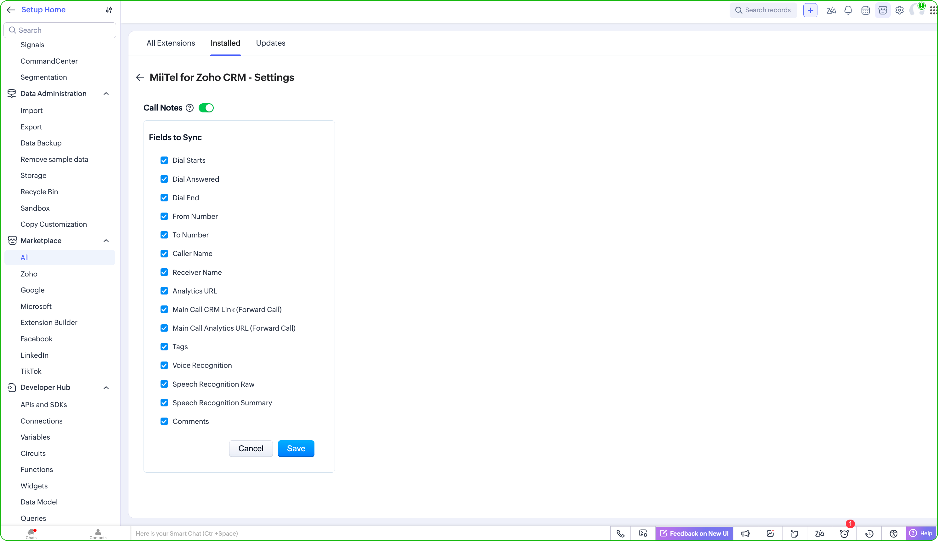The image size is (938, 541).
Task: Click the Call Notes help question icon
Action: pos(189,108)
